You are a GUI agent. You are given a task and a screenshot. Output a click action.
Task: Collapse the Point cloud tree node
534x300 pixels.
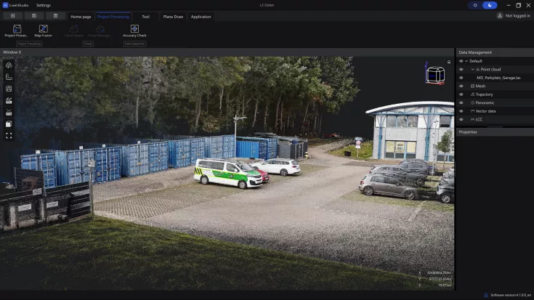point(473,70)
